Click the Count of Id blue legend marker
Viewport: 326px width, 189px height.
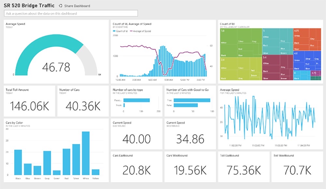(x=114, y=31)
